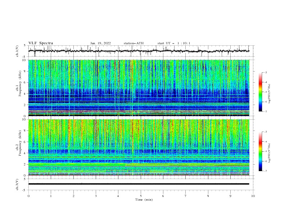Click inside the ch.2 spectrogram panel
The height and width of the screenshot is (220, 285).
(x=139, y=147)
